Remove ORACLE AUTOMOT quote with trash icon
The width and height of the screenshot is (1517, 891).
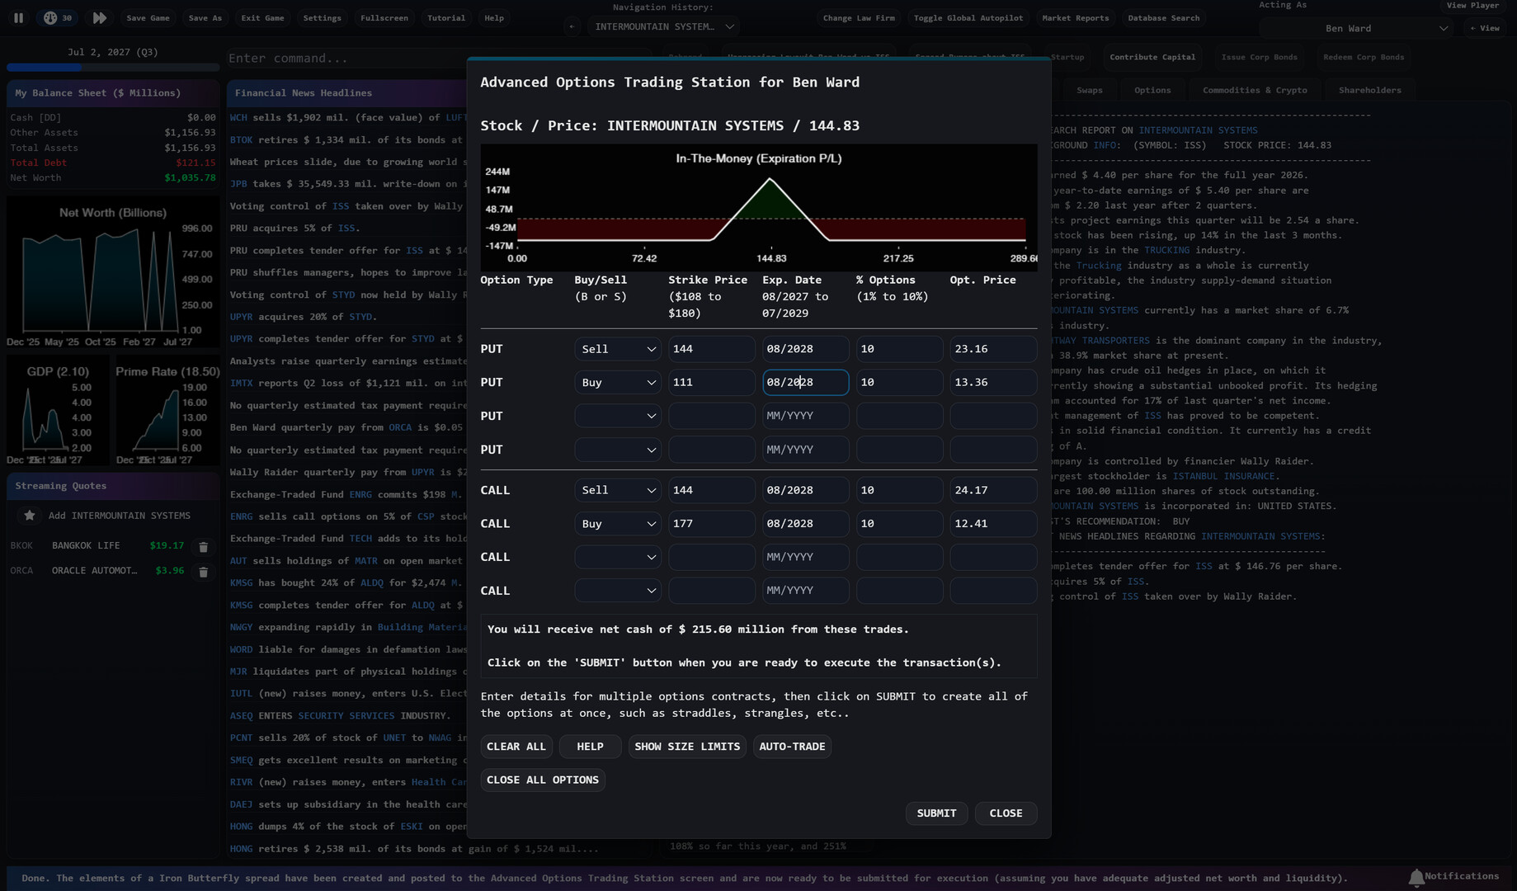point(203,571)
